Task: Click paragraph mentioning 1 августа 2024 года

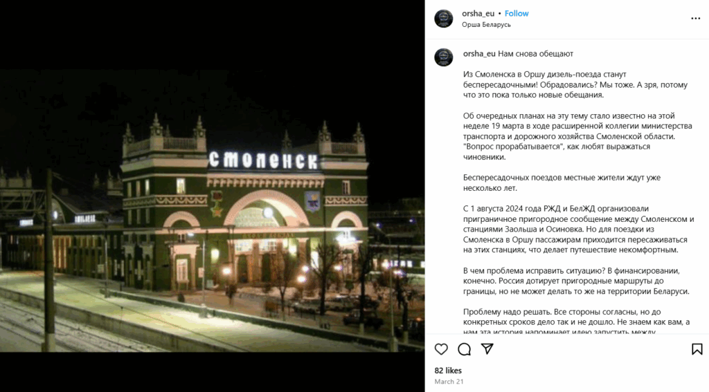Action: (578, 230)
